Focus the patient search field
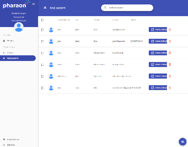This screenshot has width=188, height=147. [x=127, y=8]
